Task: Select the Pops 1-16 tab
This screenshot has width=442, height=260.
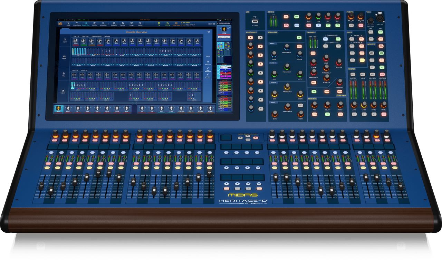Action: click(76, 36)
